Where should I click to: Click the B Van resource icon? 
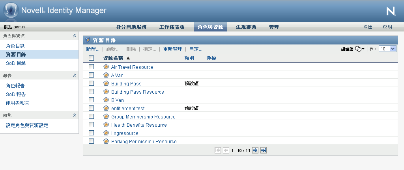[x=106, y=100]
